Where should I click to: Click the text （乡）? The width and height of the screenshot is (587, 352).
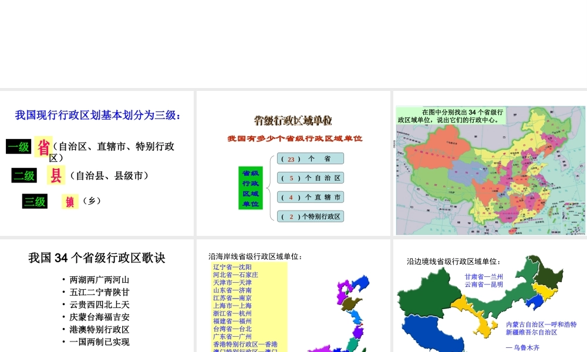(x=92, y=201)
